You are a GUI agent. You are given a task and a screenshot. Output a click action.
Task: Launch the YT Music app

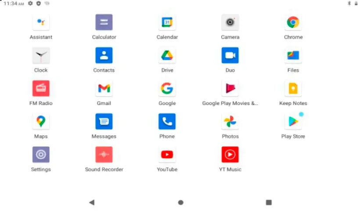point(230,155)
